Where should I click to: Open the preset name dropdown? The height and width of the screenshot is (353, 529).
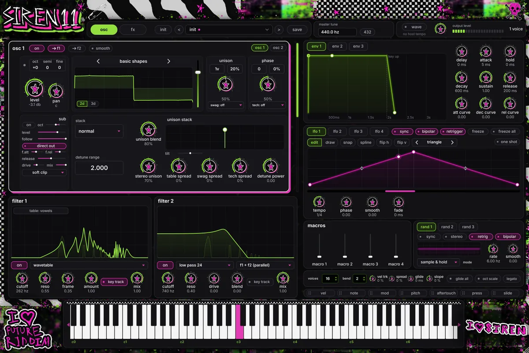229,30
